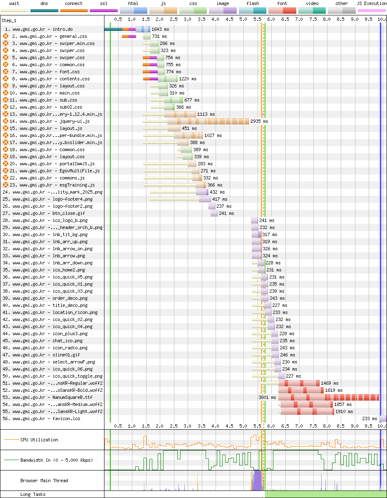Viewport: 387px width, 498px height.
Task: Select the favicon.ico request label
Action: [x=41, y=418]
